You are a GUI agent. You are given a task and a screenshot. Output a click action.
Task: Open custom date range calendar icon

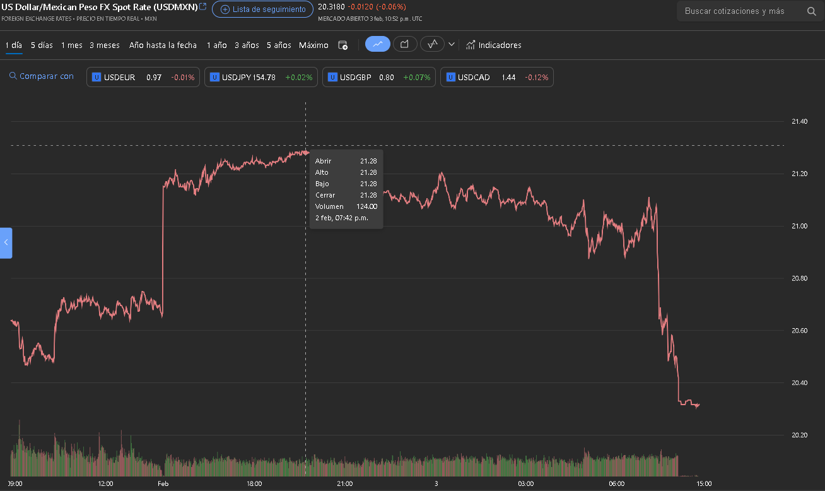[x=342, y=45]
